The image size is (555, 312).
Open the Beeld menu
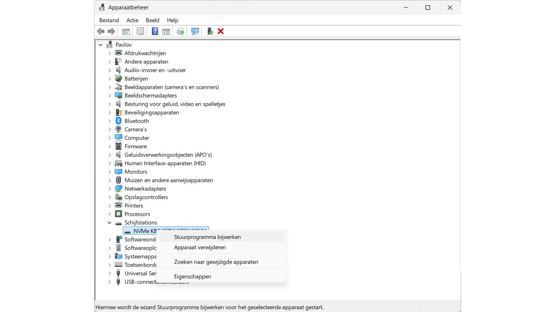tap(152, 20)
